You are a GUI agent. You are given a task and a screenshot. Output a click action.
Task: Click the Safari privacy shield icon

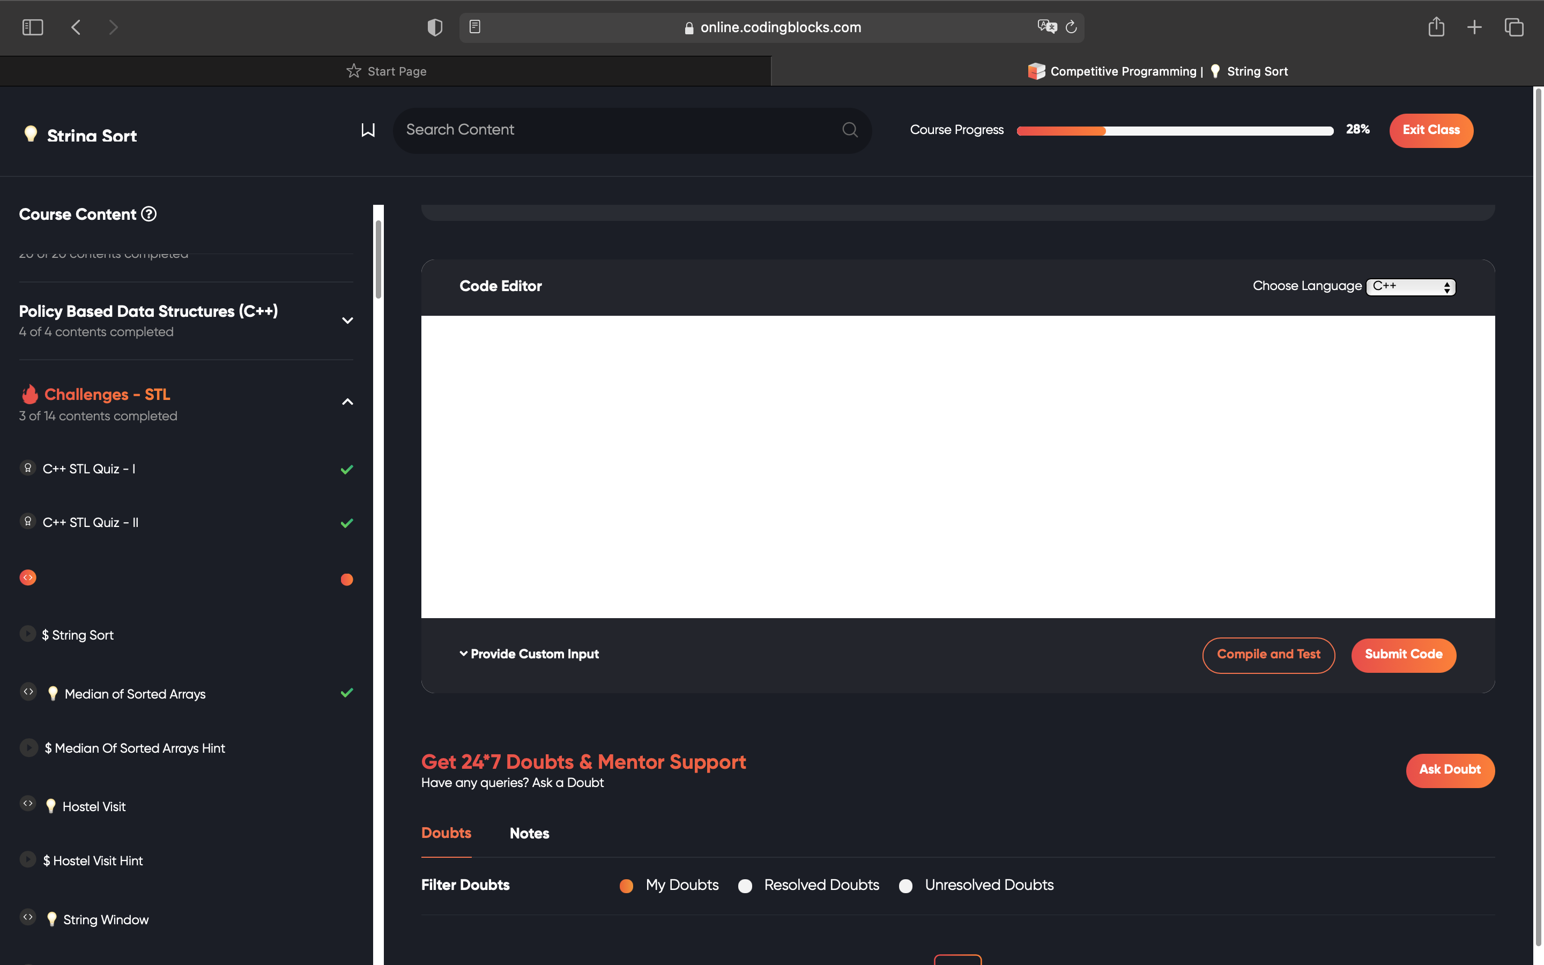tap(434, 27)
